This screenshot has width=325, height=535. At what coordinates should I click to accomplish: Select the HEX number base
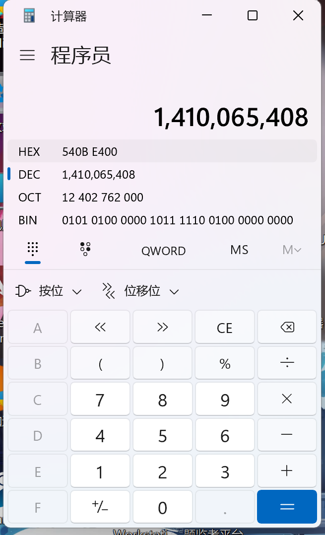coord(162,151)
